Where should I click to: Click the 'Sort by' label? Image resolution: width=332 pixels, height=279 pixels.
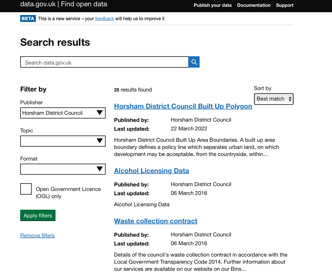(263, 88)
